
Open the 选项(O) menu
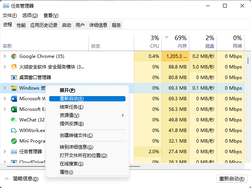tap(30, 16)
